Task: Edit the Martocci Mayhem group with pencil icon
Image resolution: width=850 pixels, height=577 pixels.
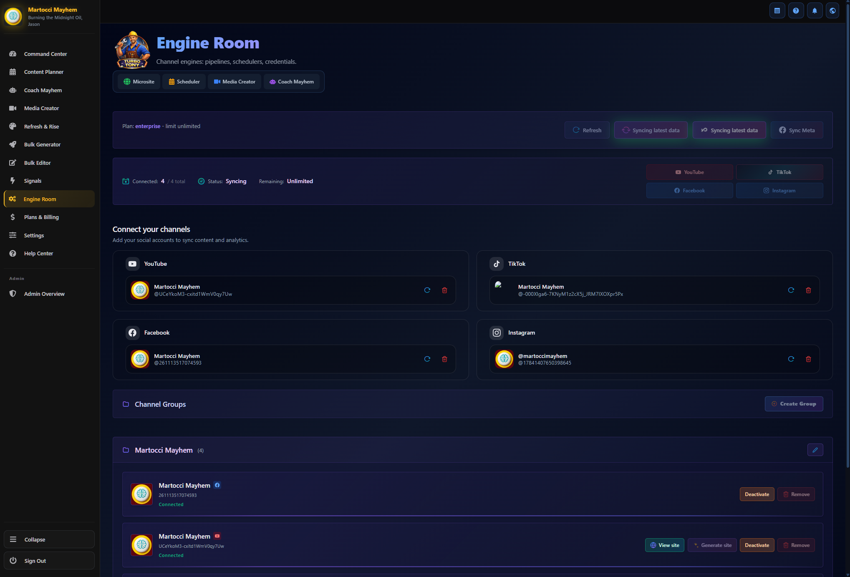Action: [815, 450]
